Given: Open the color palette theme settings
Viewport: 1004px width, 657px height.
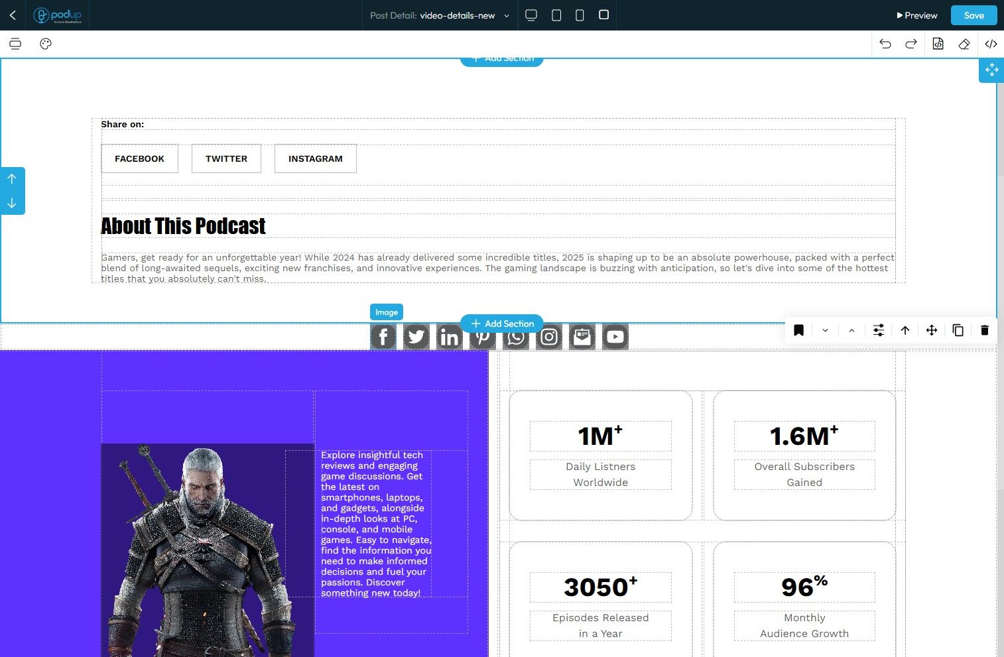Looking at the screenshot, I should tap(46, 44).
